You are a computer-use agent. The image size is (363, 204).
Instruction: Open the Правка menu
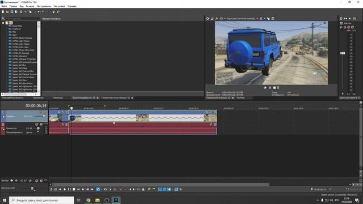point(13,6)
